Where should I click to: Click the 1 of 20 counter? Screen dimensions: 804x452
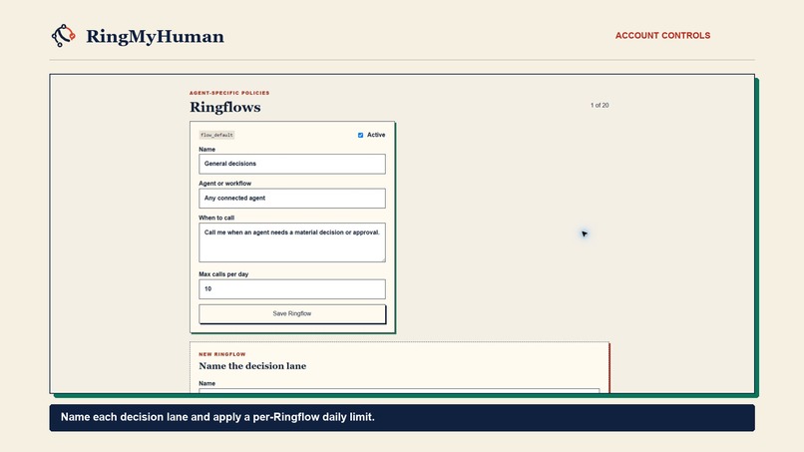pos(600,105)
